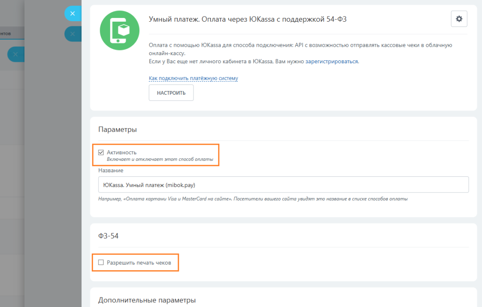Click the hint Включает и отключает этот способ оплаты
482x307 pixels.
[x=160, y=159]
